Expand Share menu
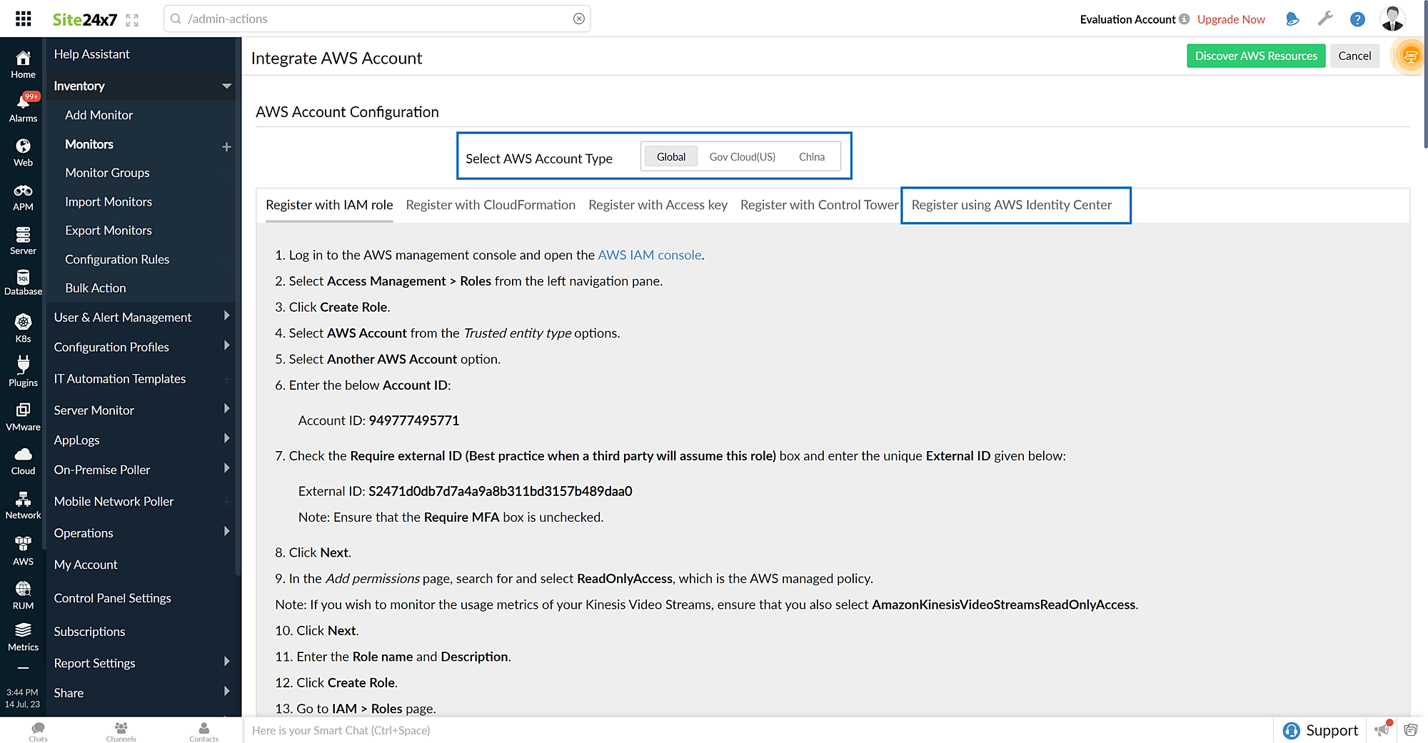This screenshot has height=743, width=1428. (x=226, y=691)
